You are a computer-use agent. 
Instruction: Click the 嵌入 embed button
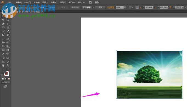pos(63,7)
